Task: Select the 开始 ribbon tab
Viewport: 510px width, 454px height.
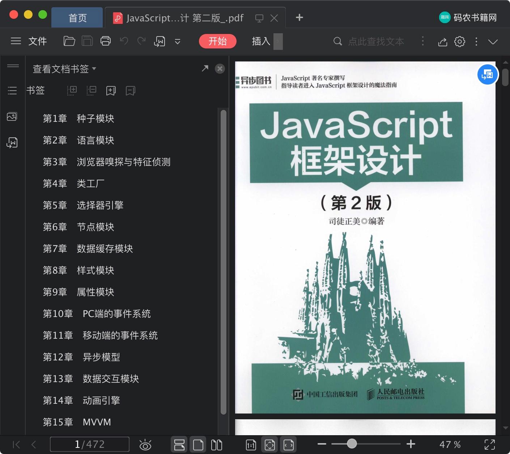Action: pyautogui.click(x=218, y=41)
